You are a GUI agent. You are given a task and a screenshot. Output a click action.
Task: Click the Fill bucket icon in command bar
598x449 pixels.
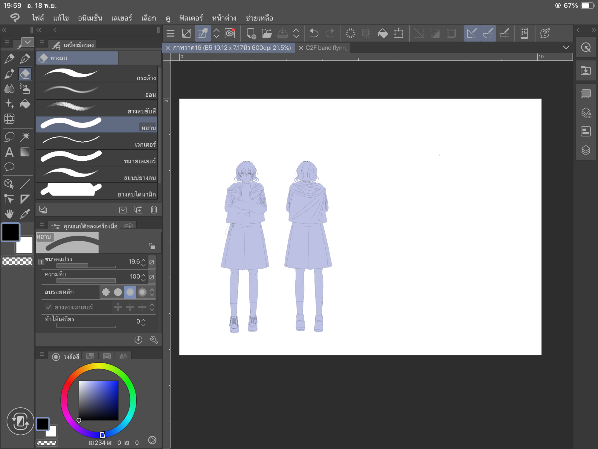pyautogui.click(x=382, y=33)
